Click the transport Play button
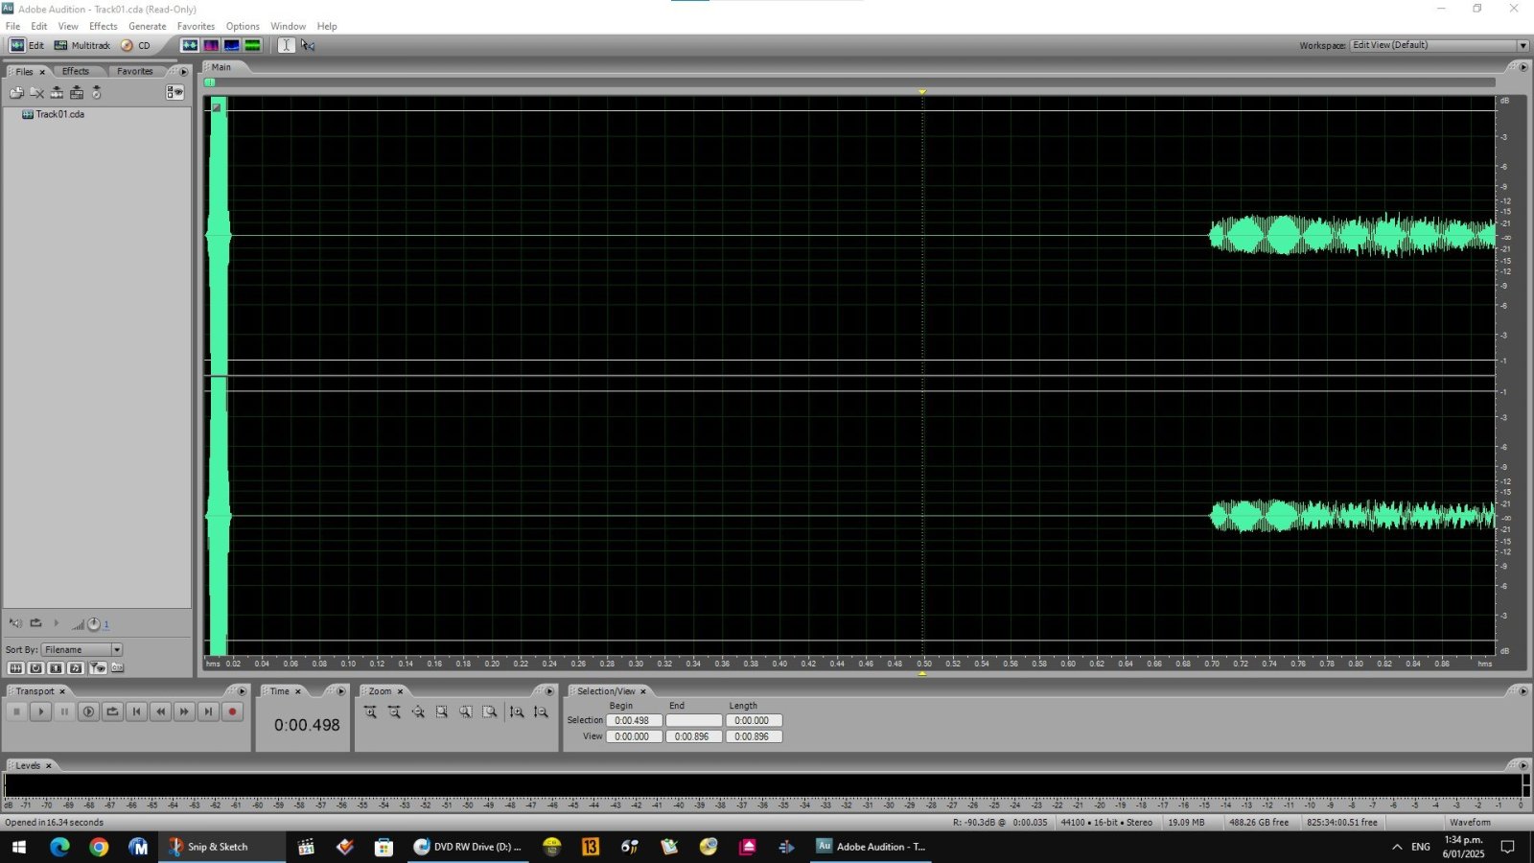The image size is (1534, 863). pos(40,711)
